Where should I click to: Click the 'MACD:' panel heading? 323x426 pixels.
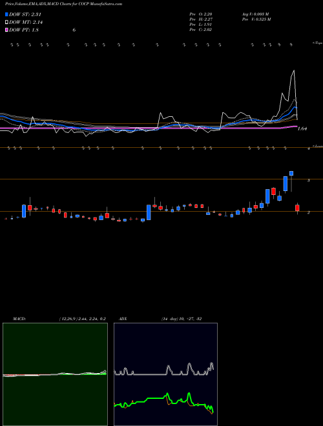click(19, 319)
